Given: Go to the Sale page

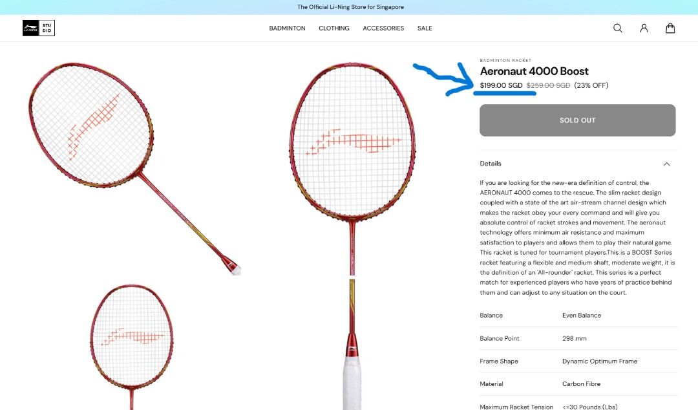Looking at the screenshot, I should coord(425,28).
